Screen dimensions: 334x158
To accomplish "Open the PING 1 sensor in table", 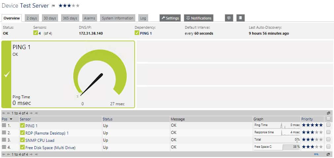I will pos(31,126).
